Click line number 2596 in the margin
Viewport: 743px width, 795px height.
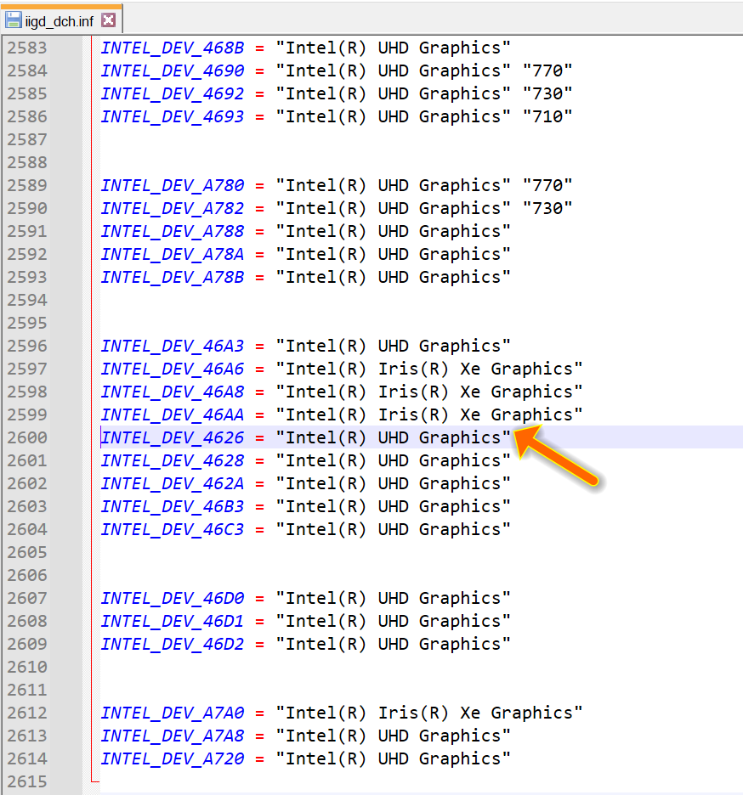pos(27,346)
